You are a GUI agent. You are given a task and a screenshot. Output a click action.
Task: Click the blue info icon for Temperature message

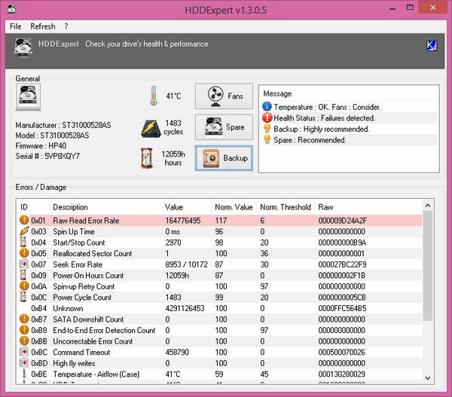(x=267, y=107)
